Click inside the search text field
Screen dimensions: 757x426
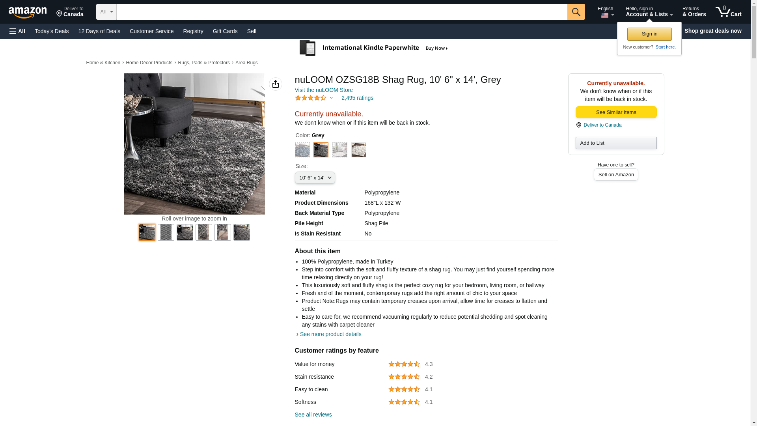coord(341,12)
